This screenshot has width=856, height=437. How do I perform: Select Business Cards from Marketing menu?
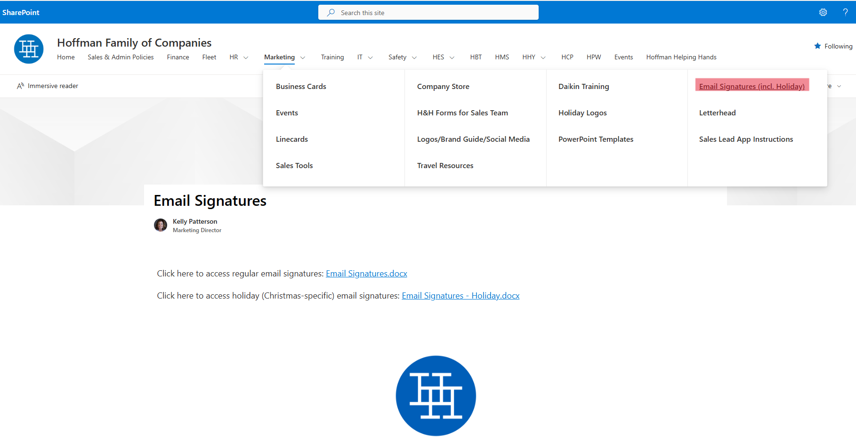click(x=301, y=87)
